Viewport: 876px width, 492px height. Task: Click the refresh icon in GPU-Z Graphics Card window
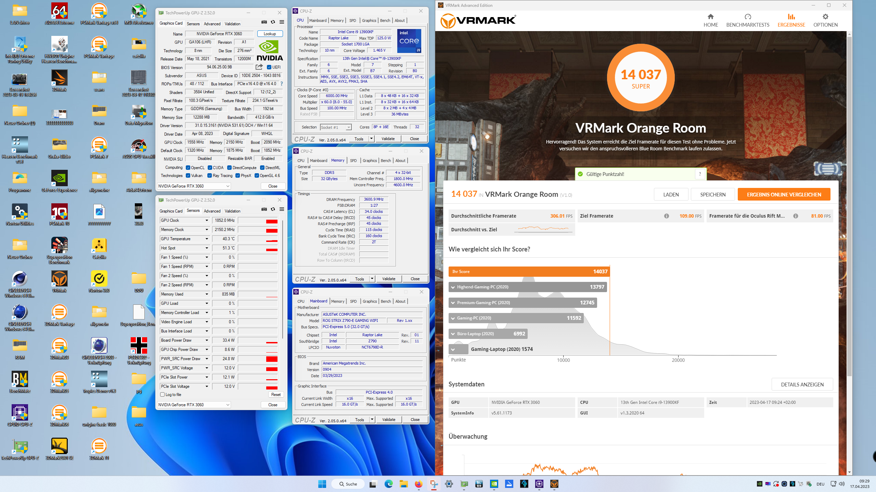coord(273,22)
